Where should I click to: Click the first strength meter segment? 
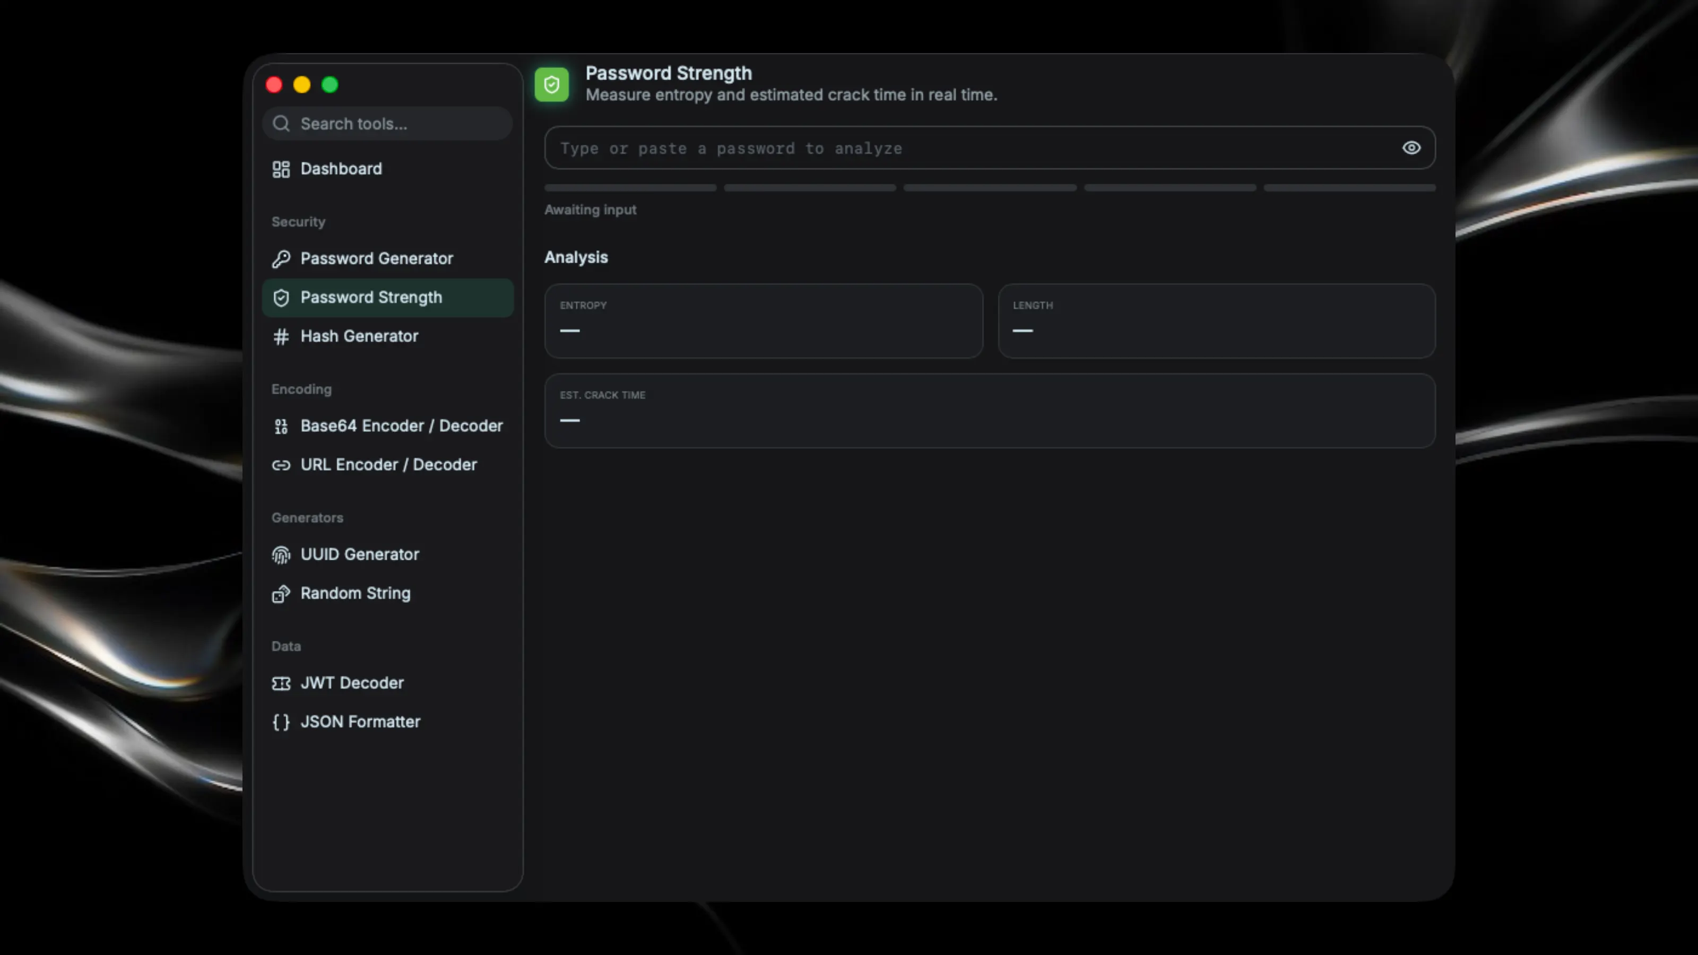[630, 188]
